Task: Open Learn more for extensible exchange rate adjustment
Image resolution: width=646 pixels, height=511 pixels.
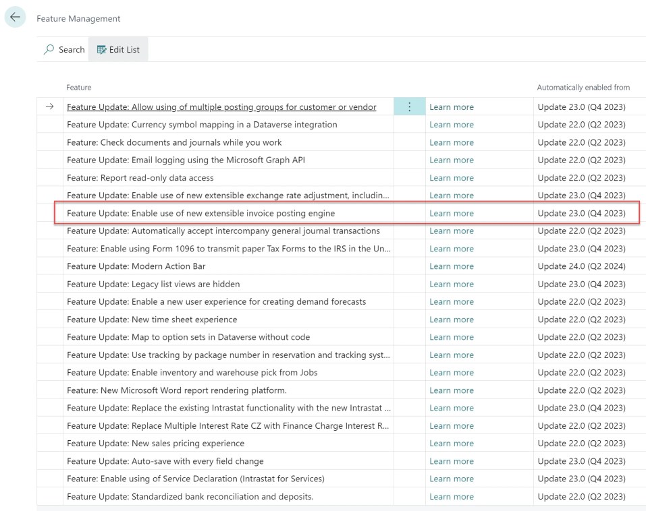Action: [x=452, y=196]
